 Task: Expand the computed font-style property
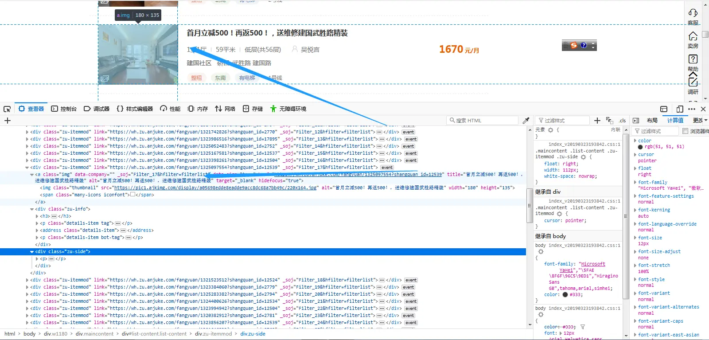click(x=635, y=279)
